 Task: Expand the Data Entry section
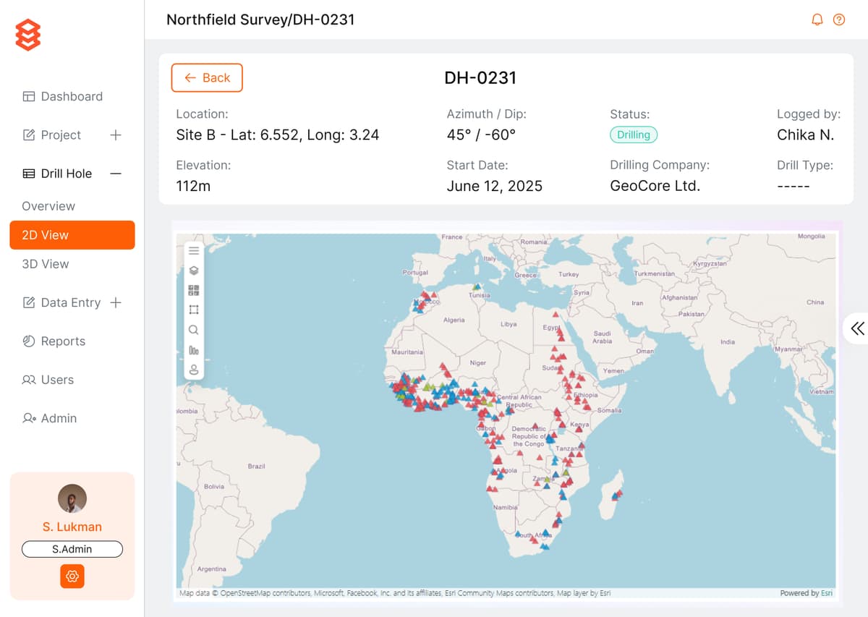[x=115, y=303]
